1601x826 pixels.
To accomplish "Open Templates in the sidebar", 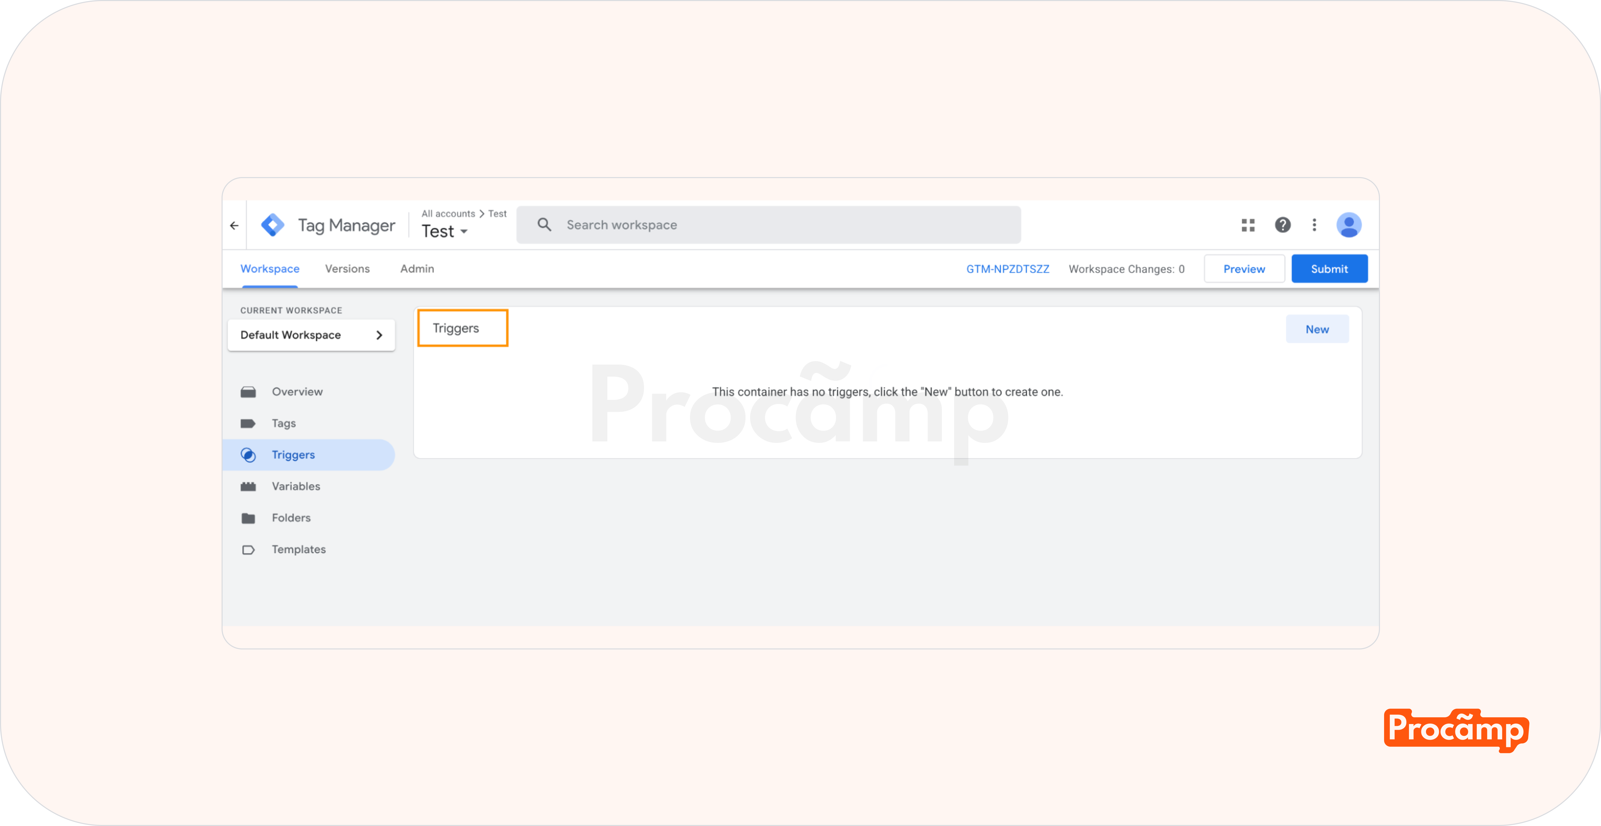I will point(298,550).
